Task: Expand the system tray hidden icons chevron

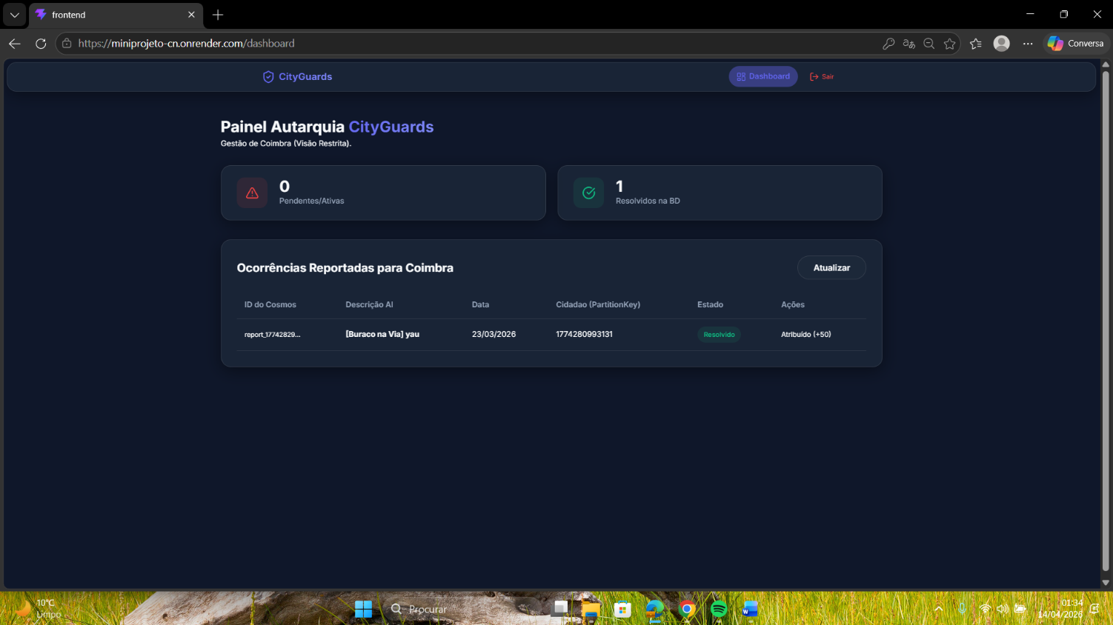Action: [939, 609]
